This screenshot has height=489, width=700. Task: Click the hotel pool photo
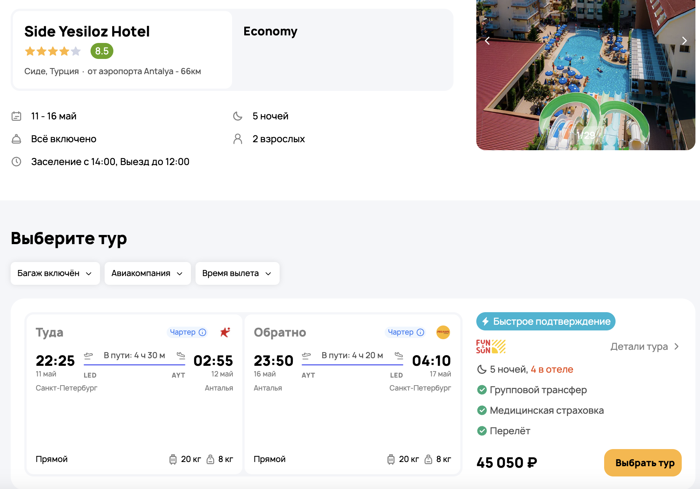tap(586, 76)
